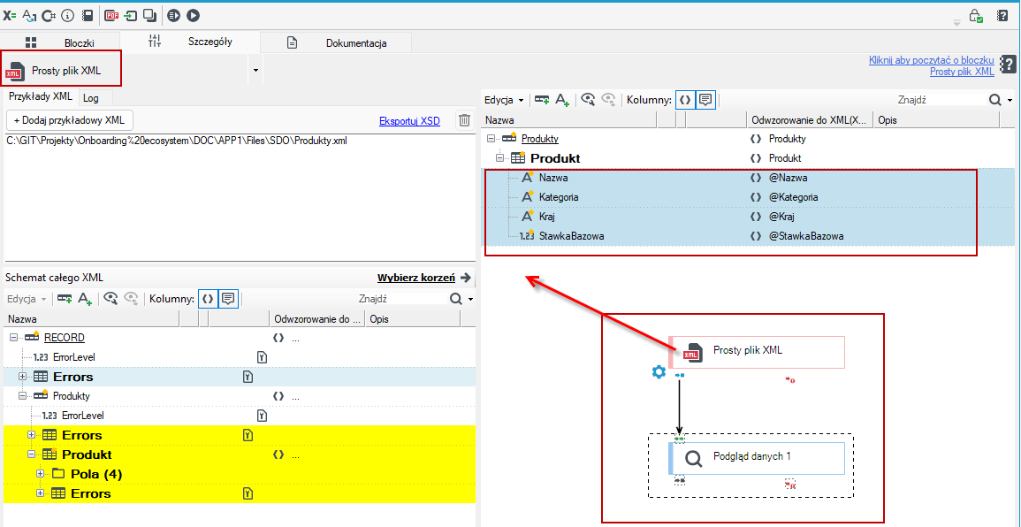Collapse the bold Produkt node in right panel
This screenshot has height=527, width=1021.
click(x=500, y=158)
